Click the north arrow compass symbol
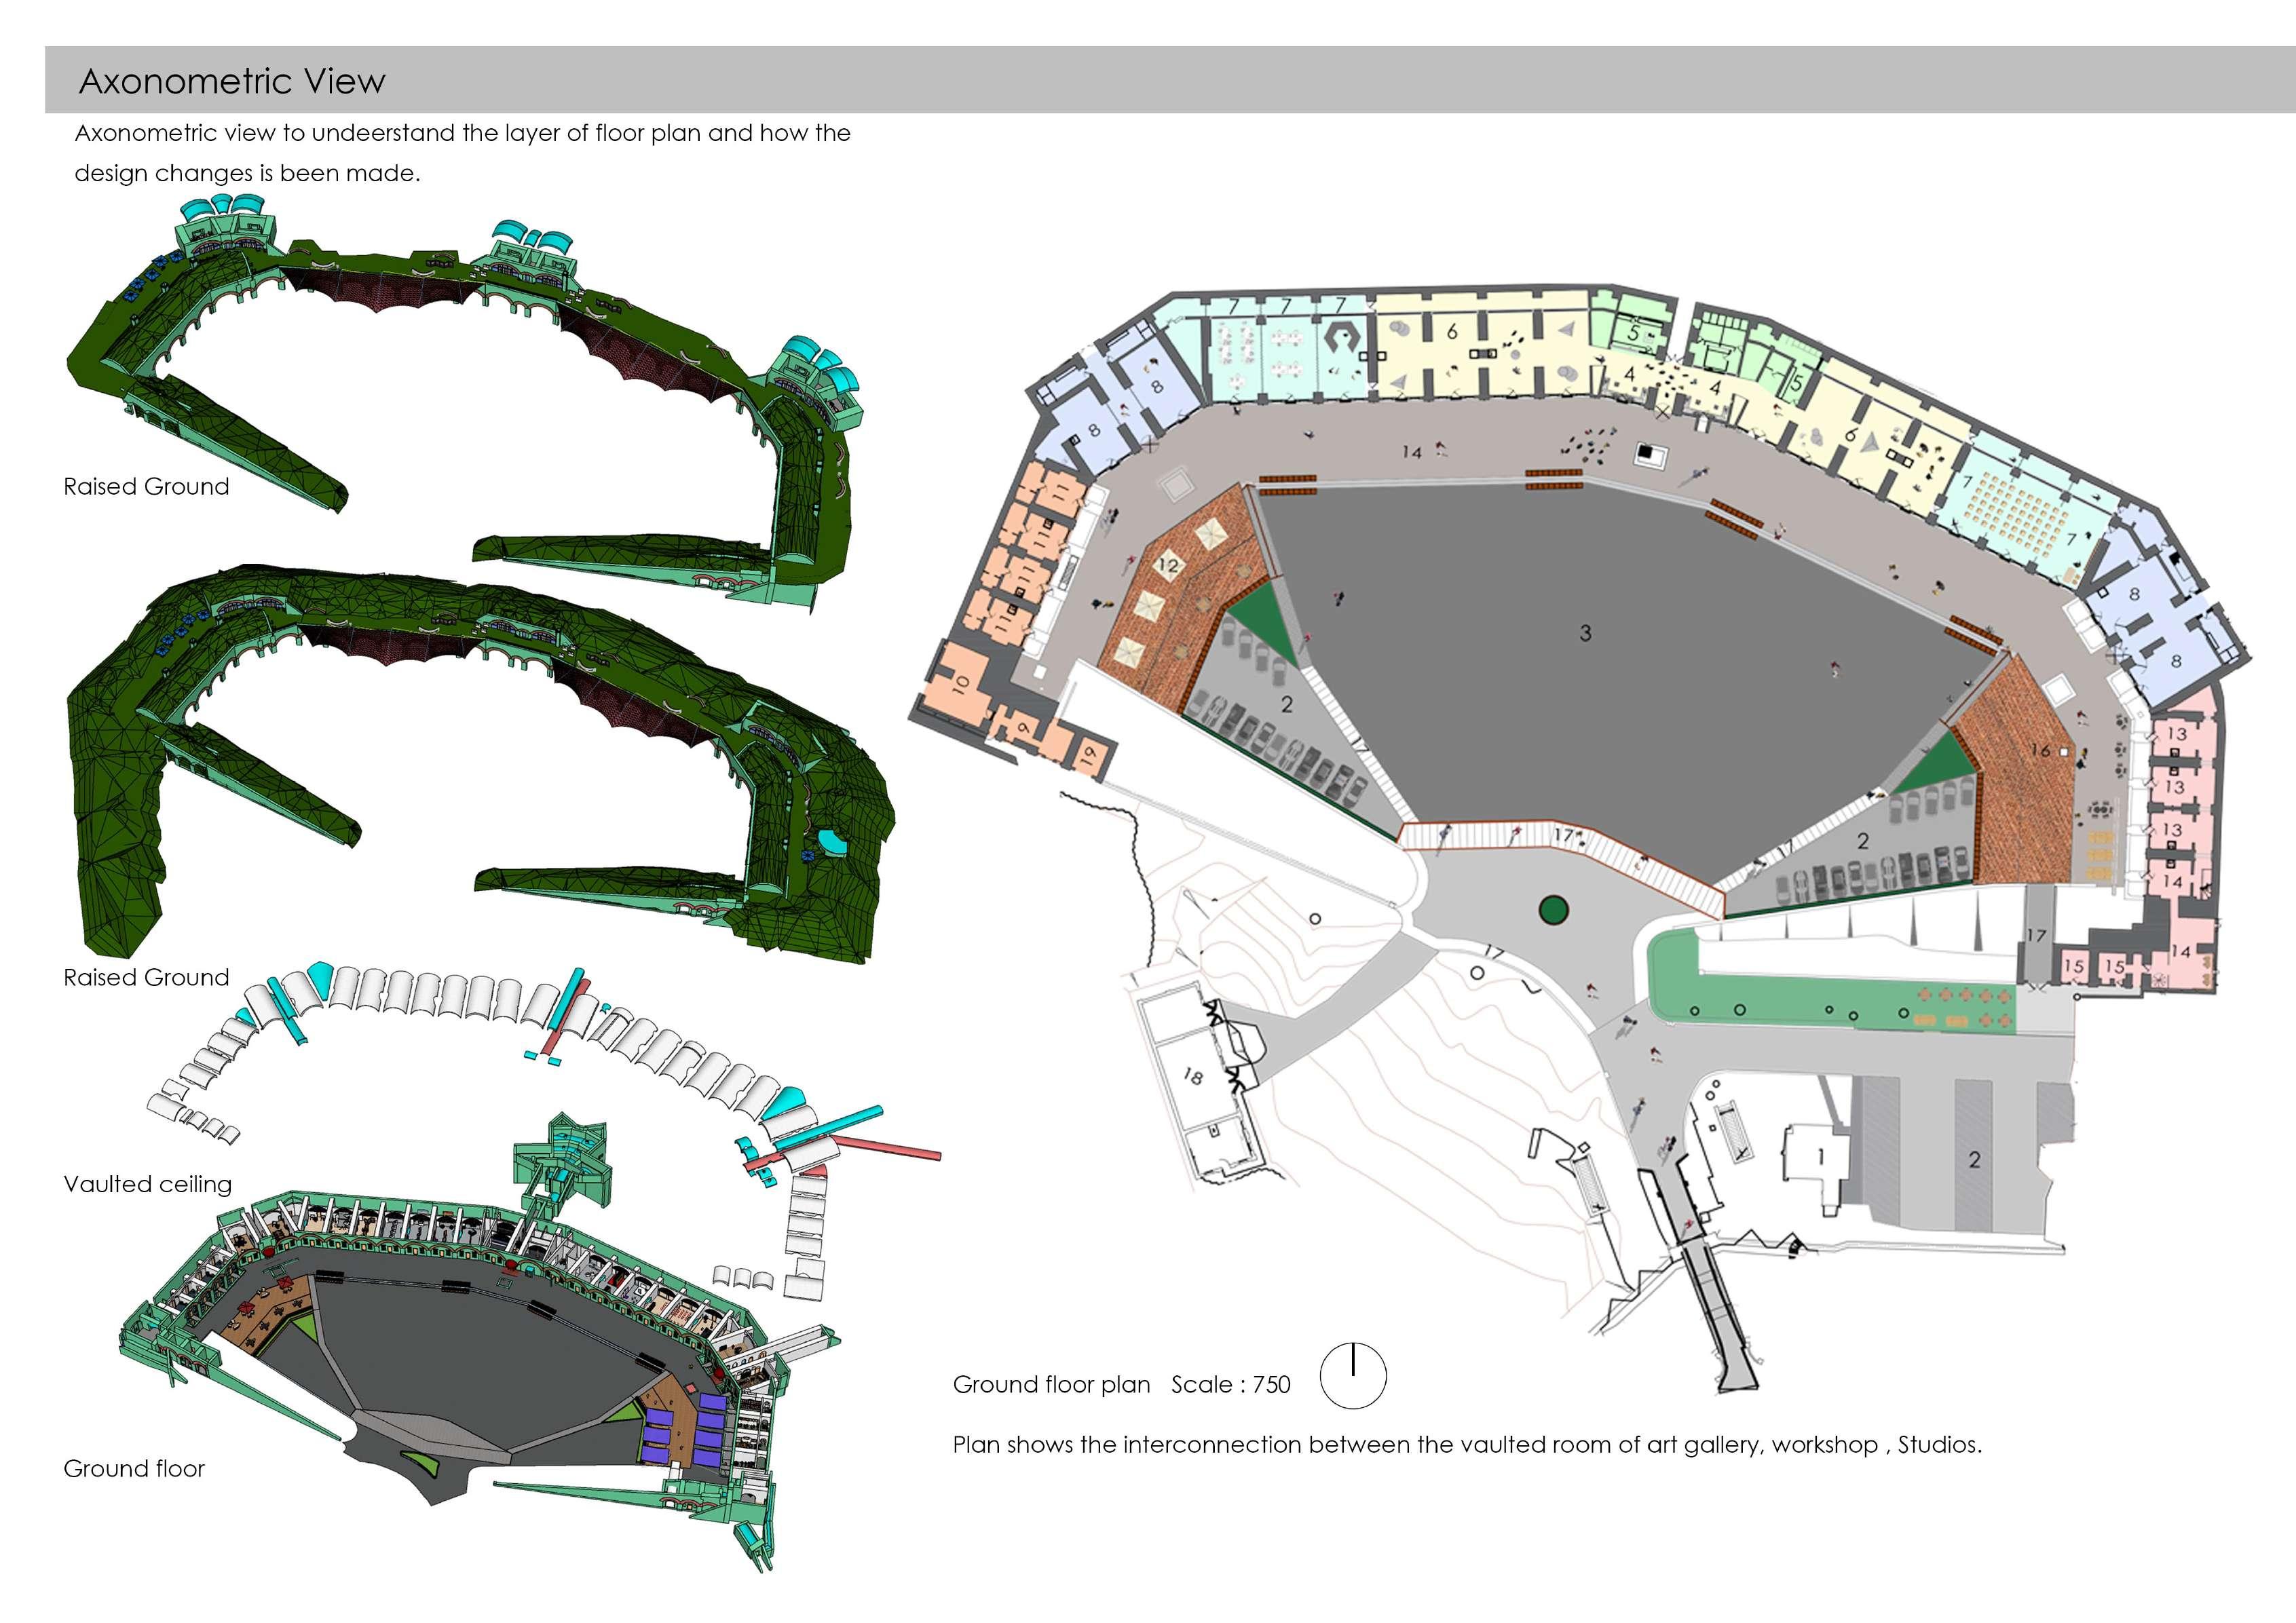Screen dimensions: 2296x1623 pos(1353,1376)
